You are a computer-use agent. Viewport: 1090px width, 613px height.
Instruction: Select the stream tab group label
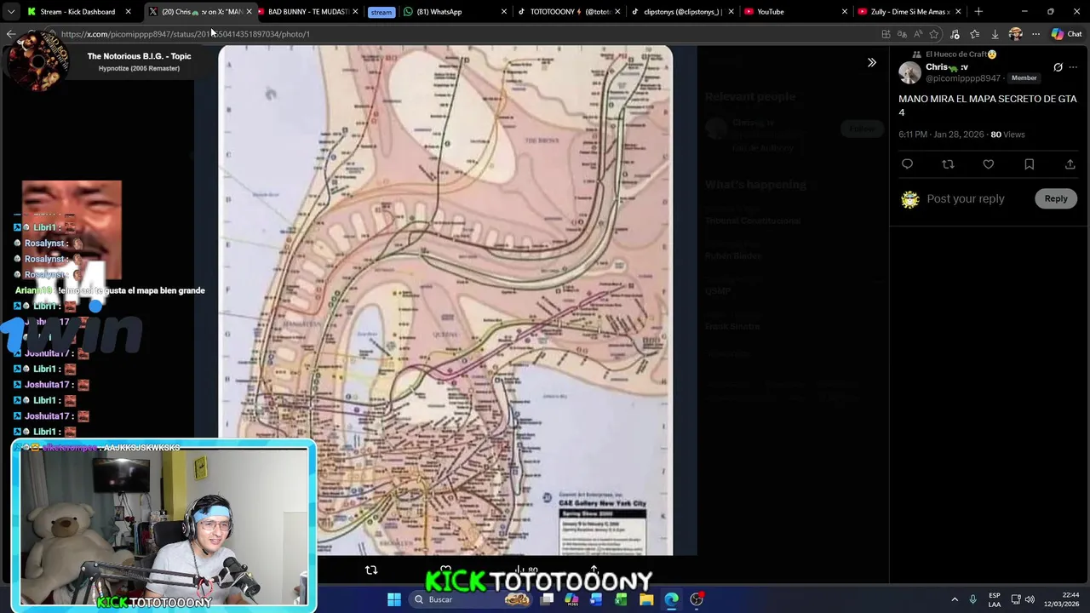coord(381,12)
